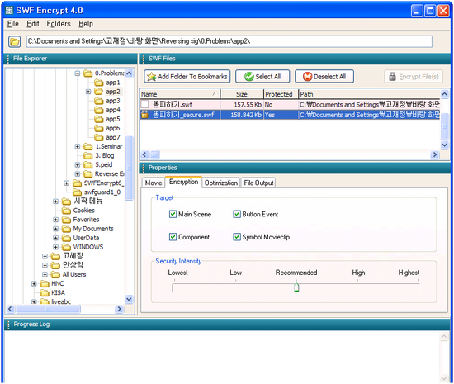
Task: Click Add Folder To Bookmarks button
Action: point(187,77)
